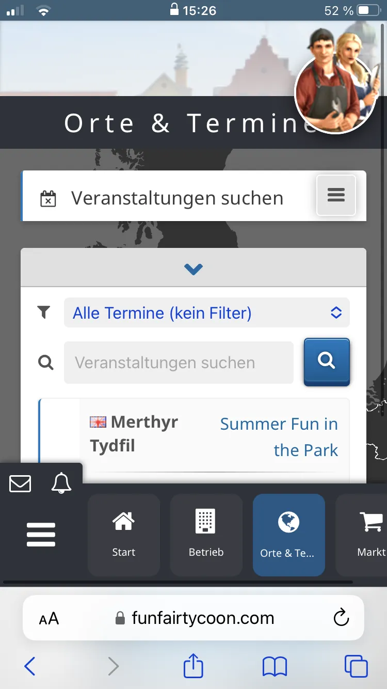Open the mail envelope icon
This screenshot has height=689, width=387.
[20, 483]
